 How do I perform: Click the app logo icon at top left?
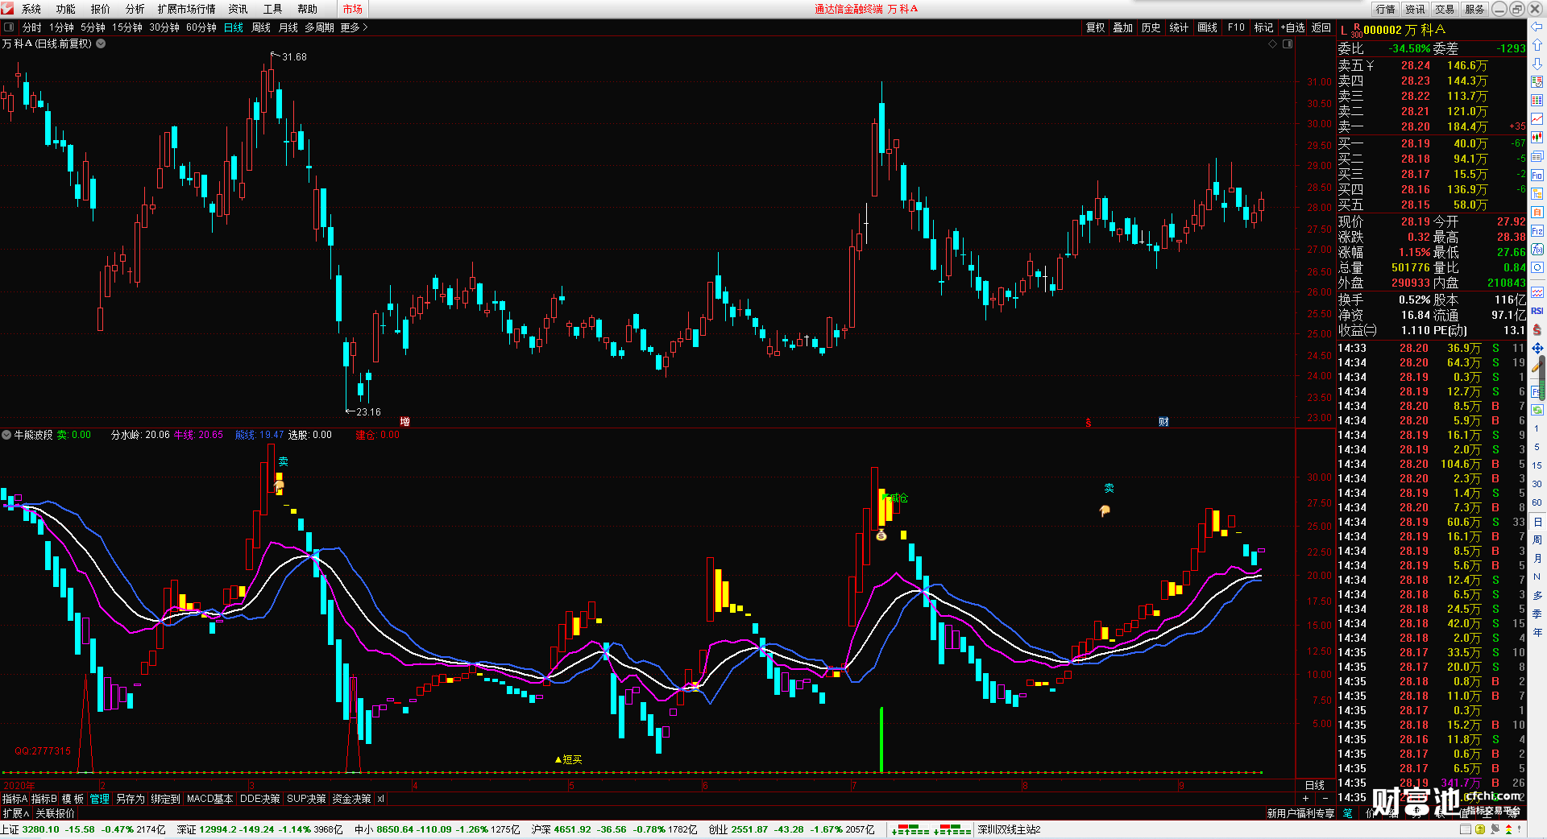[7, 8]
